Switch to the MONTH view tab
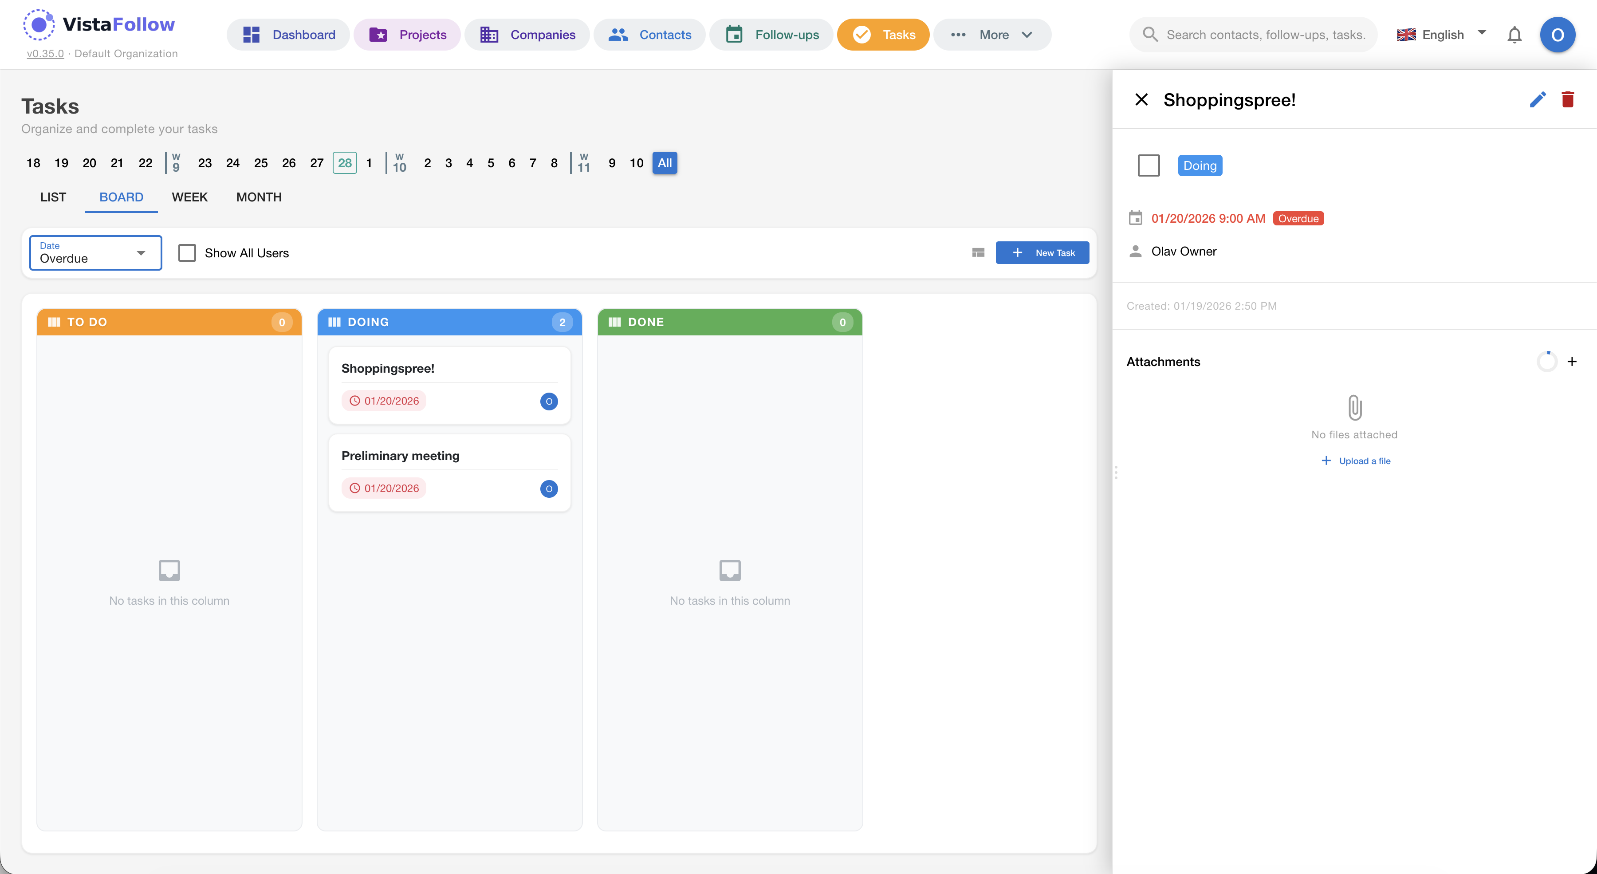This screenshot has width=1597, height=874. tap(259, 197)
